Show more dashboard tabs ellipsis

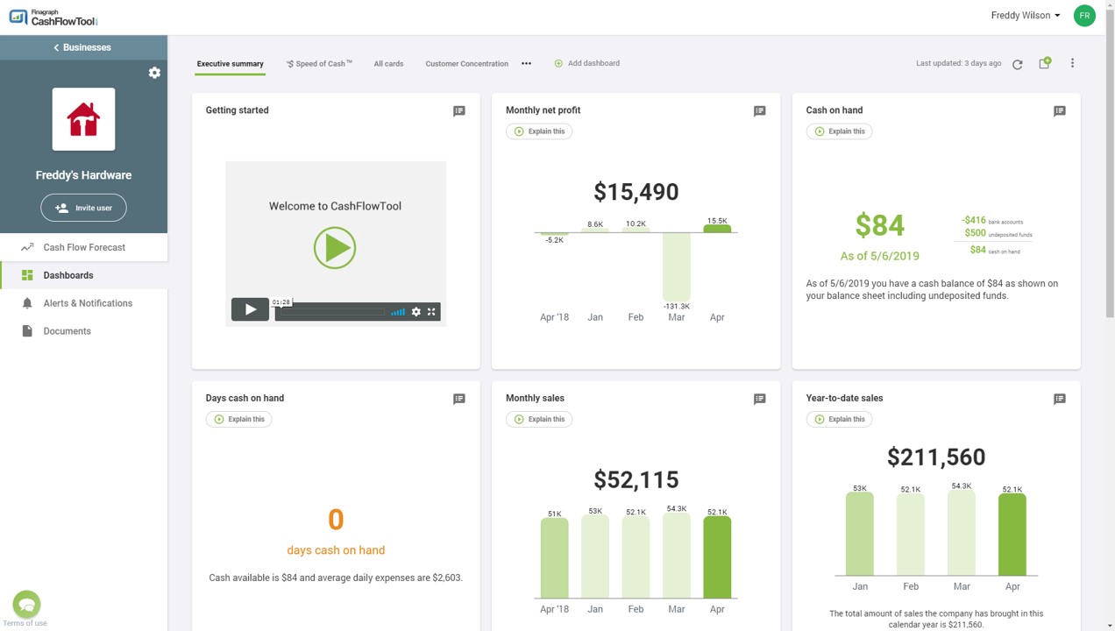click(526, 64)
